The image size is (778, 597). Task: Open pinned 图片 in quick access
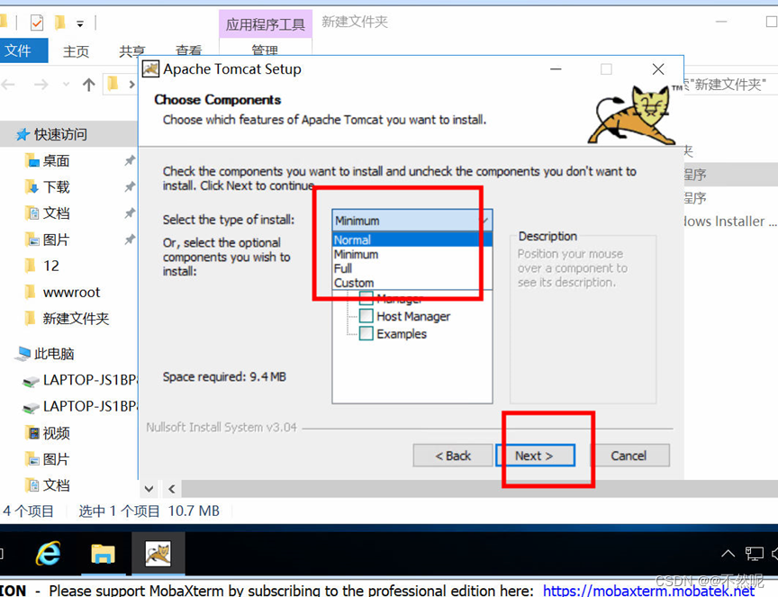click(56, 240)
